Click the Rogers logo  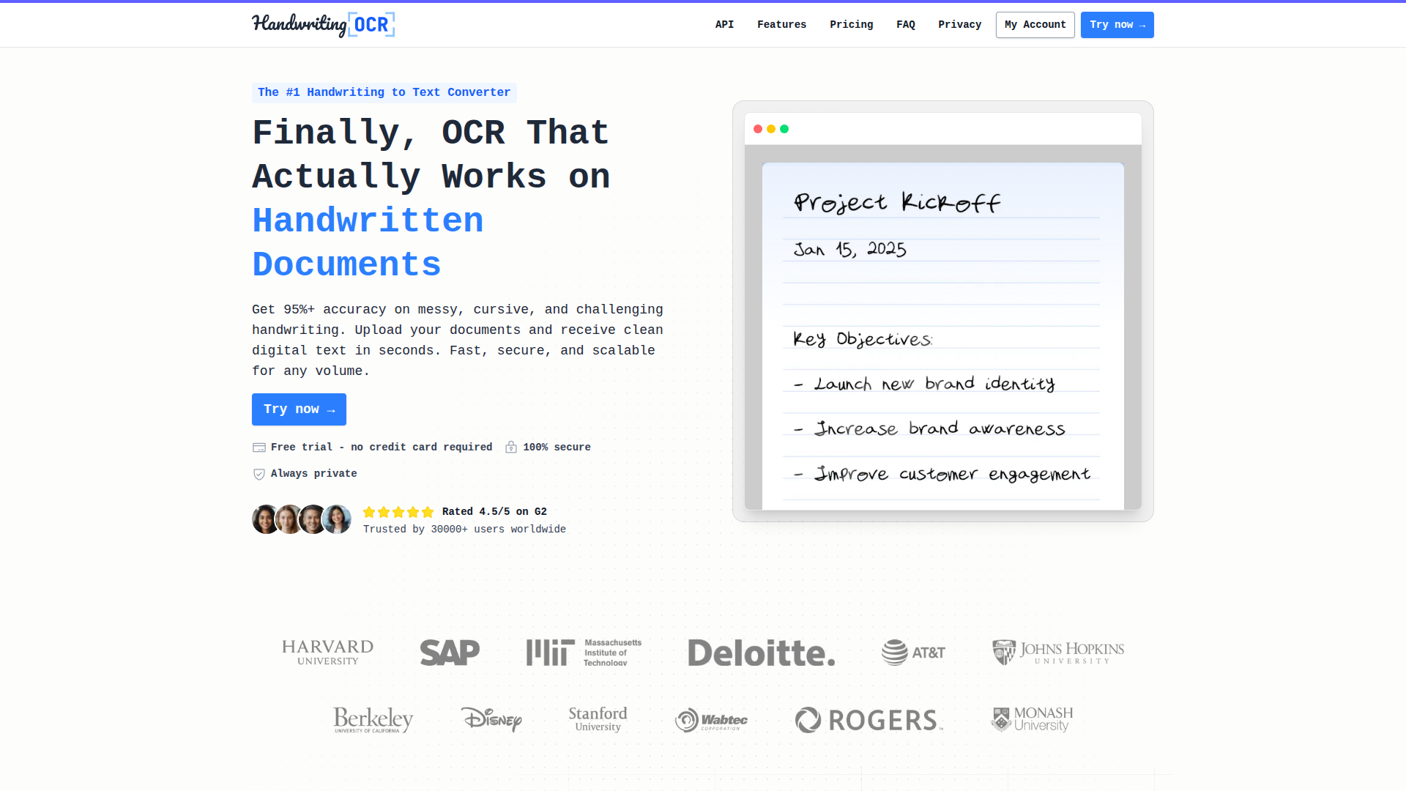[868, 720]
